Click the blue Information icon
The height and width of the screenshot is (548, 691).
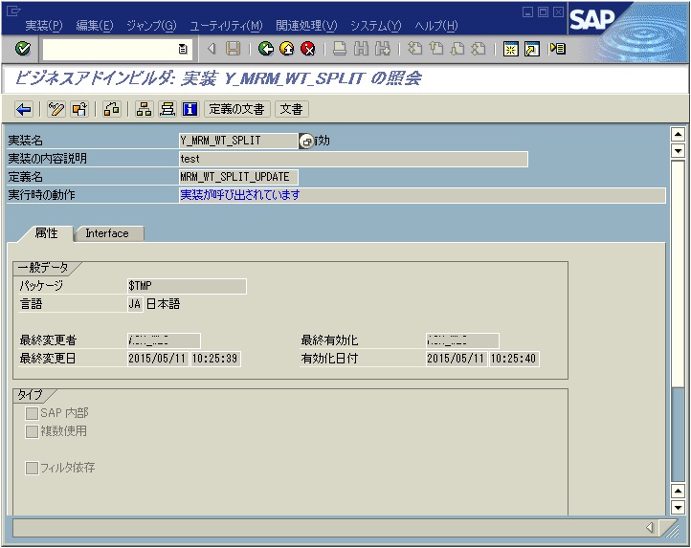click(189, 109)
